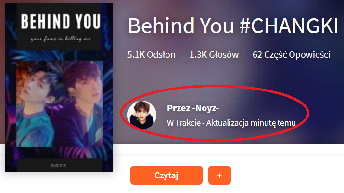Click the #CHANGKI hashtag in the title
This screenshot has height=193, width=344.
point(289,26)
